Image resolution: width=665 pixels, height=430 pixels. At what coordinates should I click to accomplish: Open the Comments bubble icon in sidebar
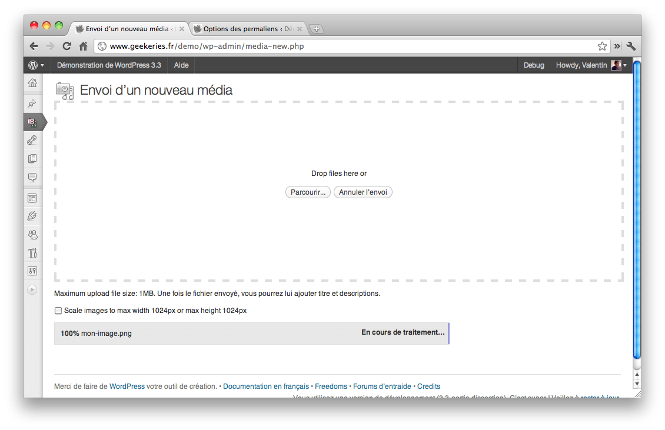point(32,177)
